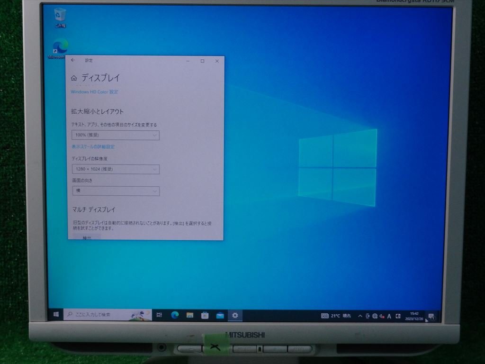Select the Settings gear on the taskbar
The image size is (485, 364).
(235, 315)
